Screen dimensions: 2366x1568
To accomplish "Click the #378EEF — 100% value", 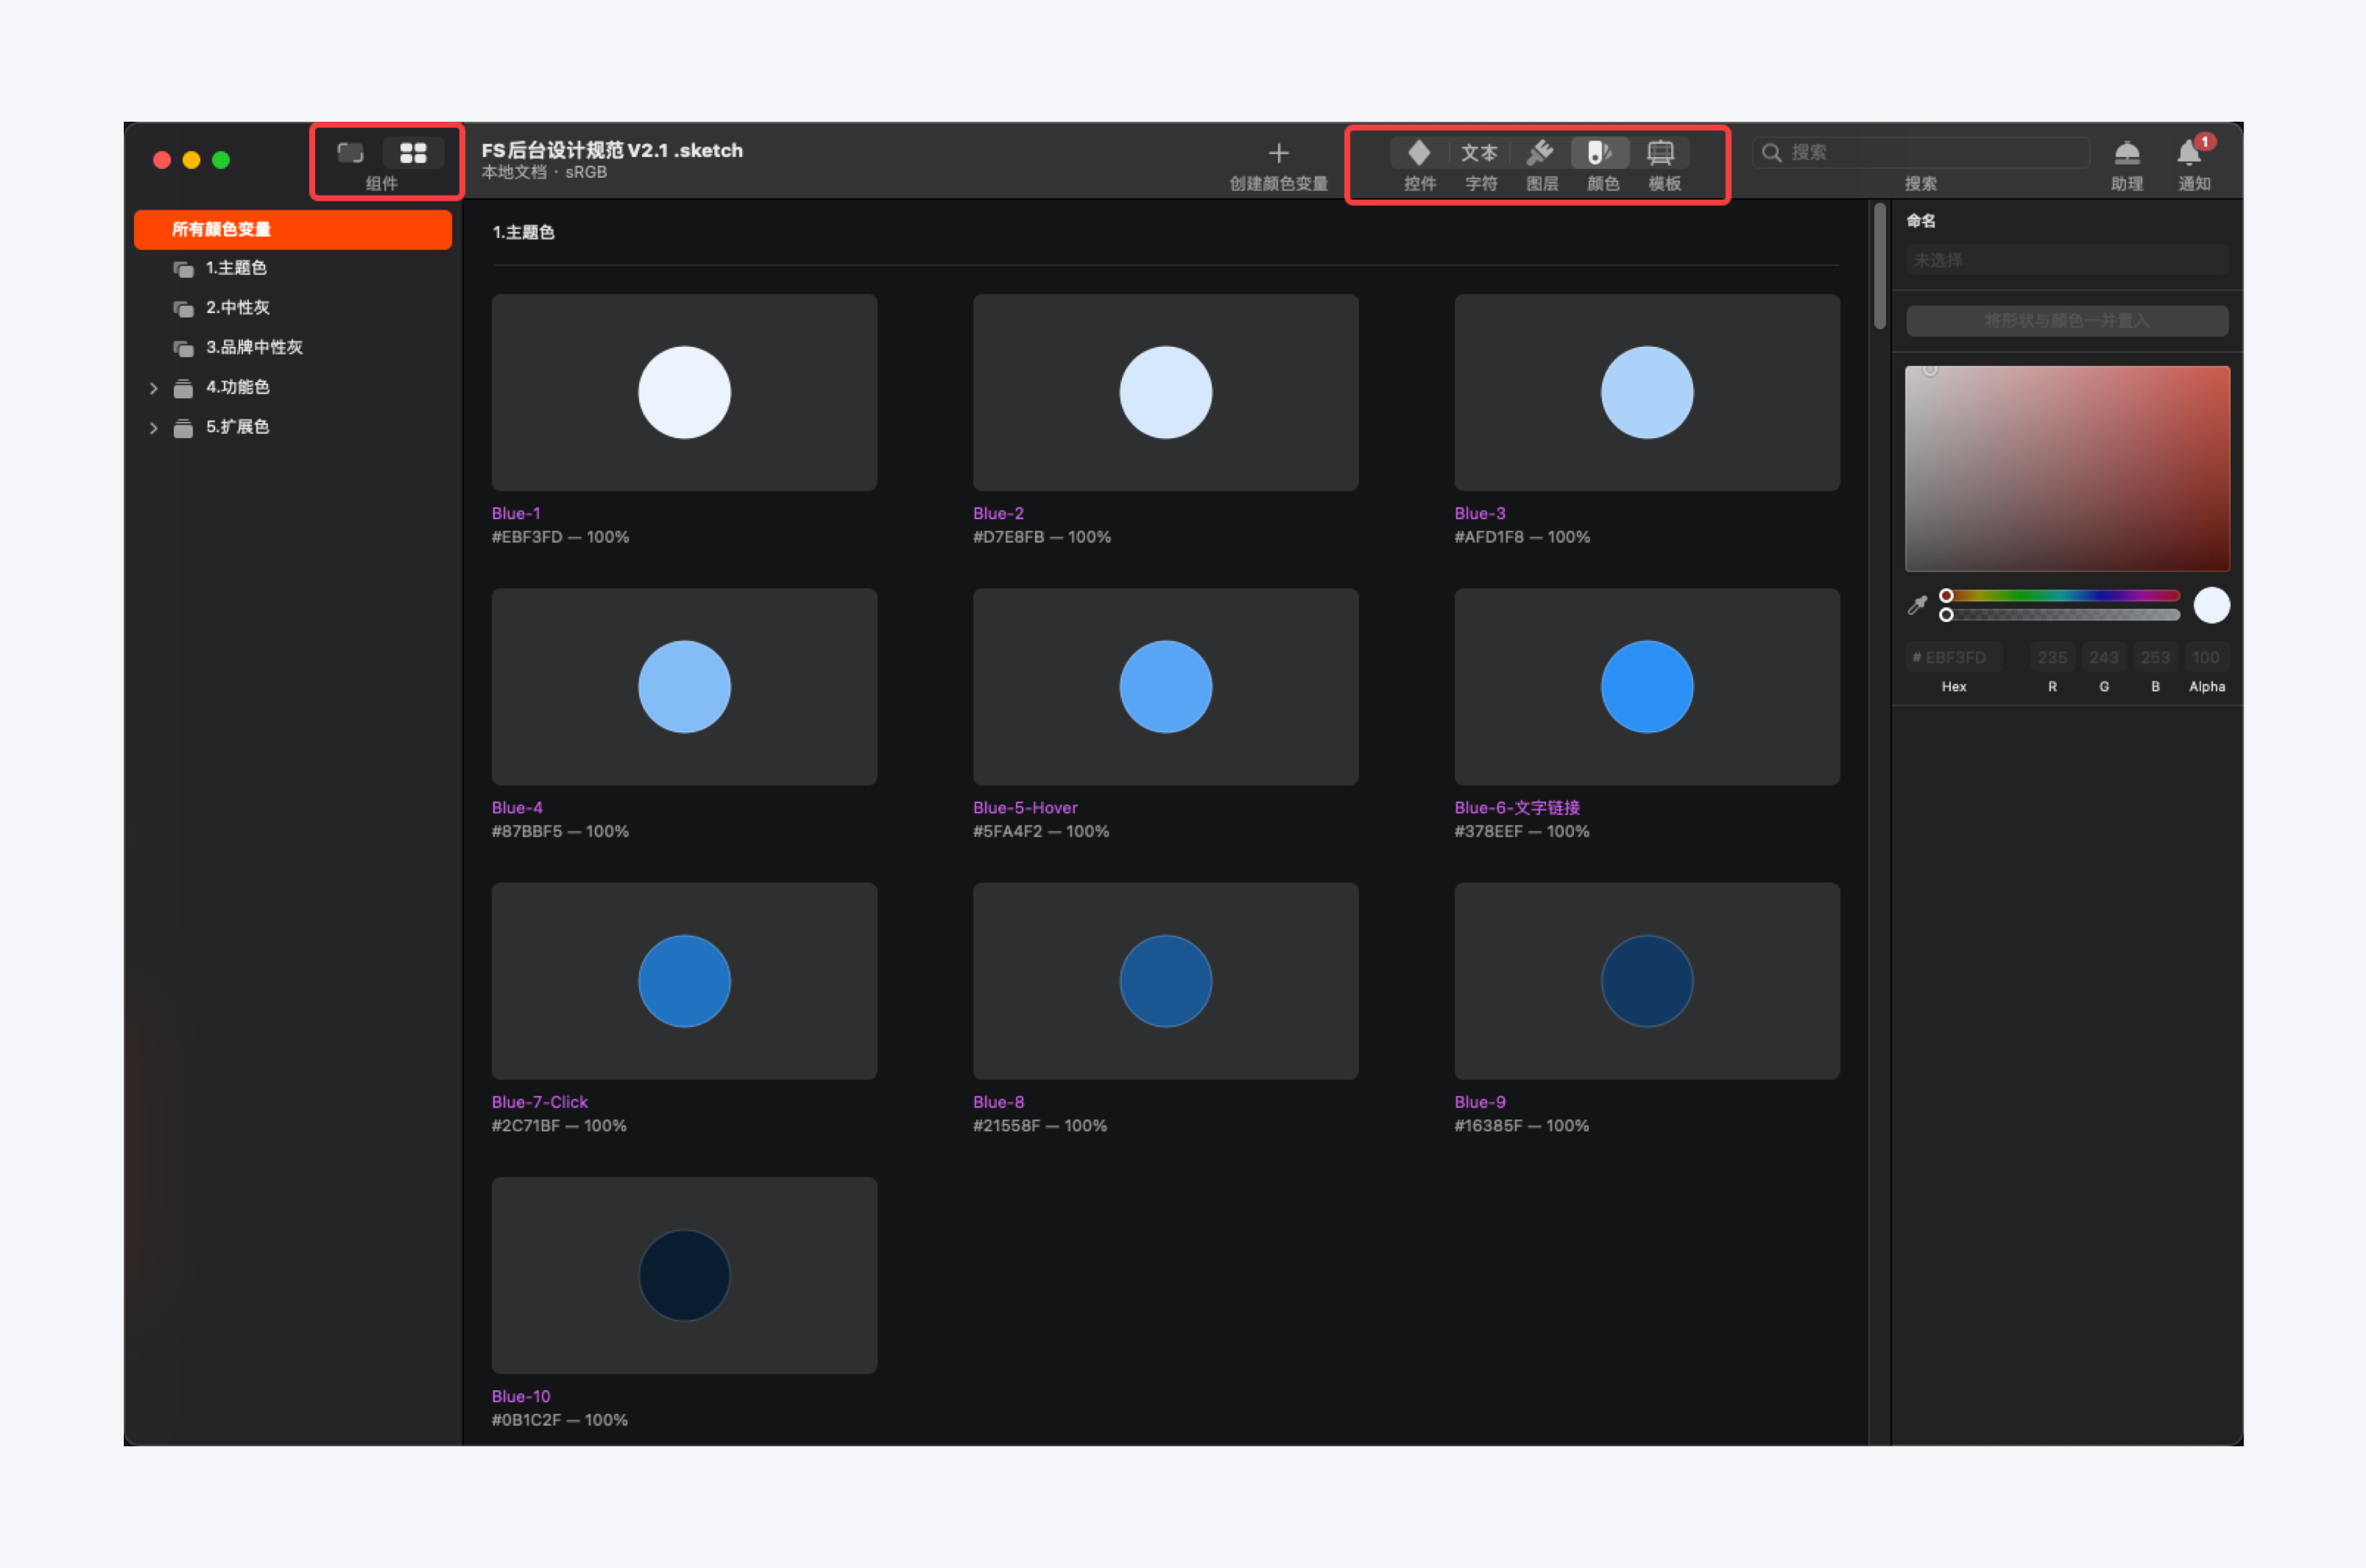I will pos(1522,832).
